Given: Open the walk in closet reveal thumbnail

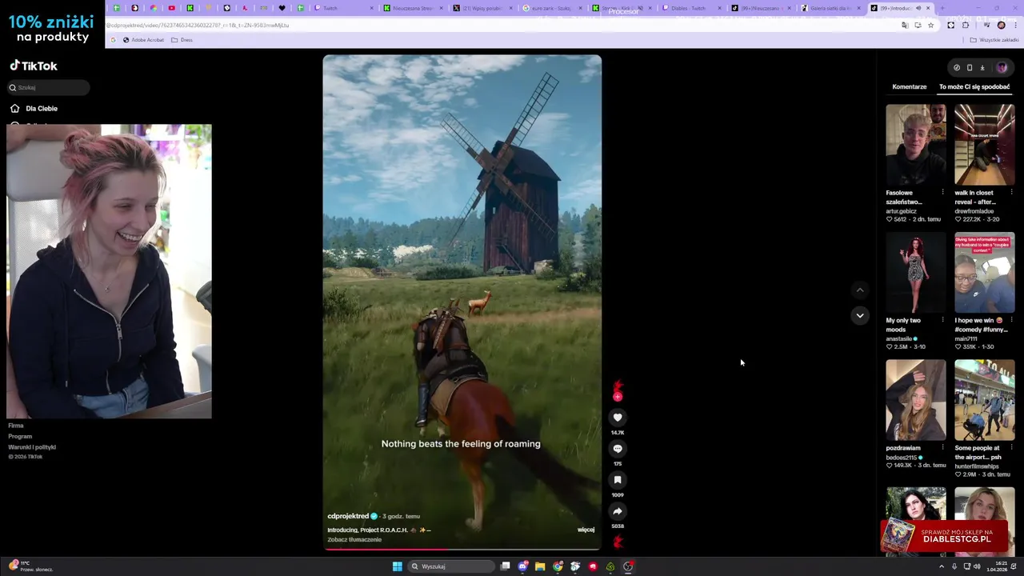Looking at the screenshot, I should coord(984,145).
